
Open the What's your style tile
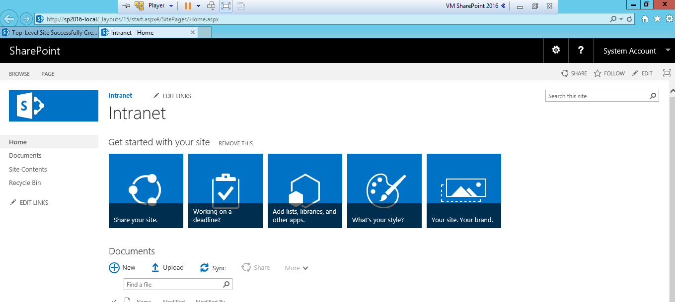[384, 191]
